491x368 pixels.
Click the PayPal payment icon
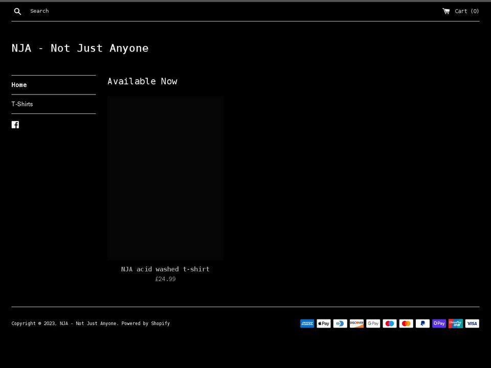(x=423, y=323)
